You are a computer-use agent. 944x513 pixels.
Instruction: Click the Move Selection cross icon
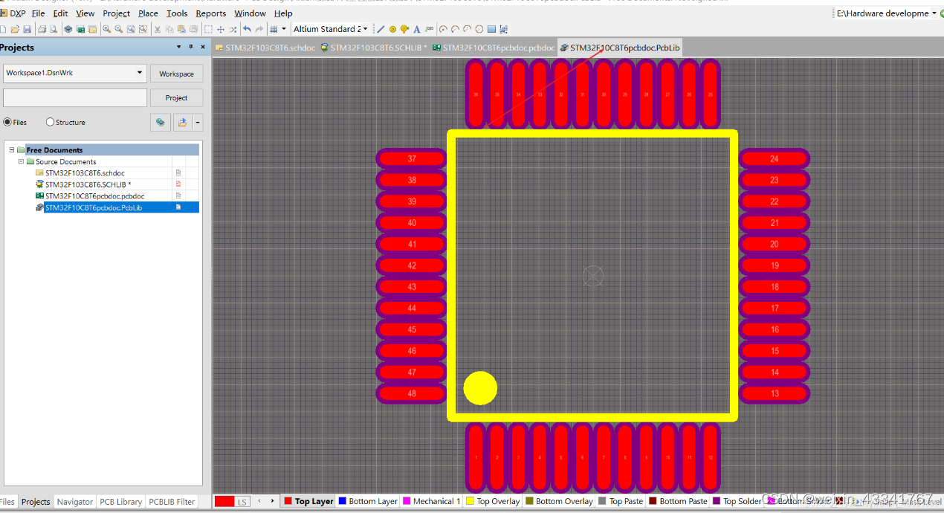[220, 29]
